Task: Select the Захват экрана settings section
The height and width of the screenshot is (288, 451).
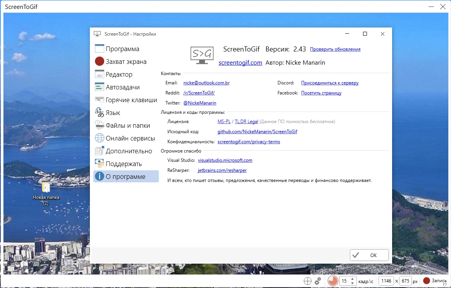Action: coord(126,62)
